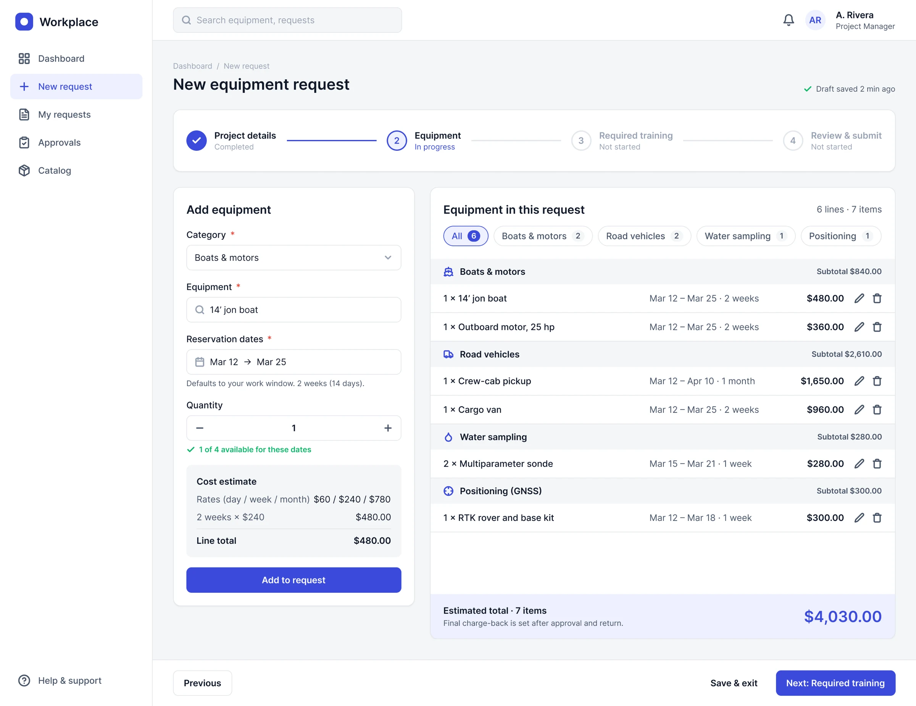Edit the Cargo van line
Image resolution: width=916 pixels, height=706 pixels.
click(x=859, y=409)
